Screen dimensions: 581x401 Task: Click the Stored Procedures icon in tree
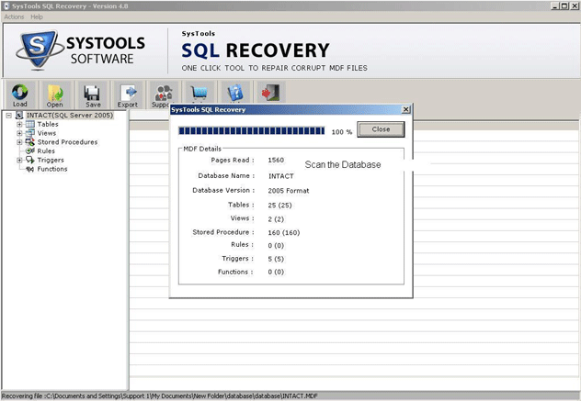point(30,142)
